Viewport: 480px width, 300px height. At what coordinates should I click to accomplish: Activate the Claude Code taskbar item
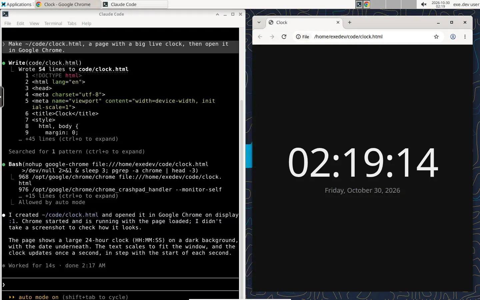pyautogui.click(x=135, y=4)
